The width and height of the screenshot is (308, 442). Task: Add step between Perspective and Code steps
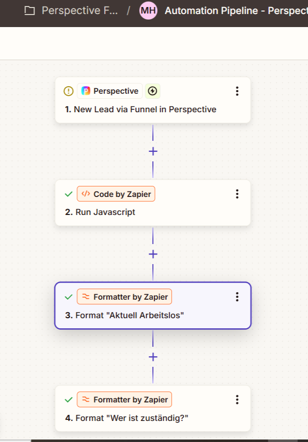pyautogui.click(x=153, y=151)
